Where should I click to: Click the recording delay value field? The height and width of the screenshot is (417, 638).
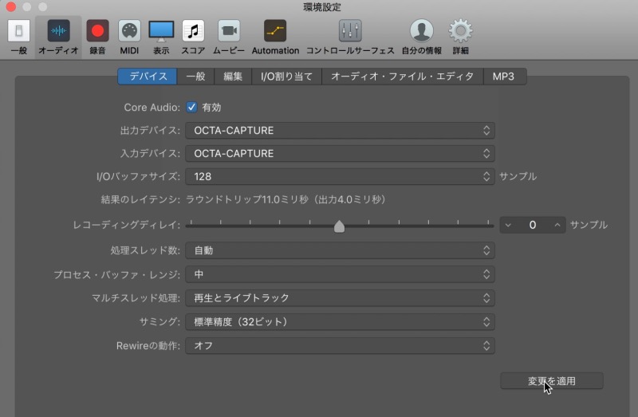click(533, 225)
